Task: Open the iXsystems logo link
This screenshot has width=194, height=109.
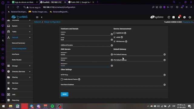Action: (x=157, y=17)
